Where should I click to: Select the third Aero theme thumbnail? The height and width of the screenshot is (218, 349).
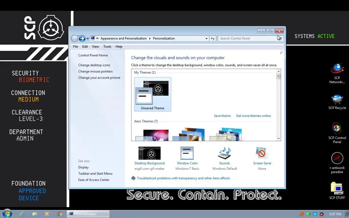(x=226, y=135)
